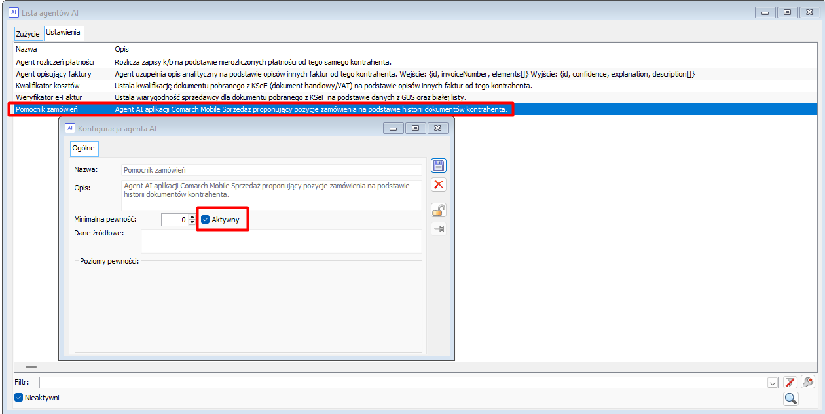Select the Ustawienia tab
This screenshot has height=414, width=825.
coord(64,33)
